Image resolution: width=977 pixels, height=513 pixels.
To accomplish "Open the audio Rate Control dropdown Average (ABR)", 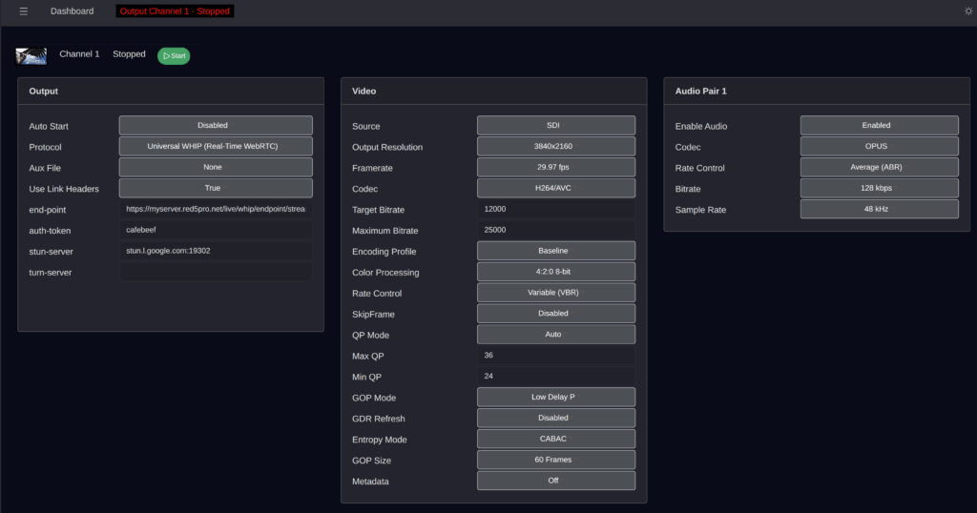I will pyautogui.click(x=879, y=167).
